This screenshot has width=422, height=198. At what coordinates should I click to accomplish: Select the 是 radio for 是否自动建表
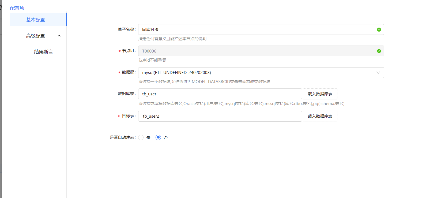[141, 137]
